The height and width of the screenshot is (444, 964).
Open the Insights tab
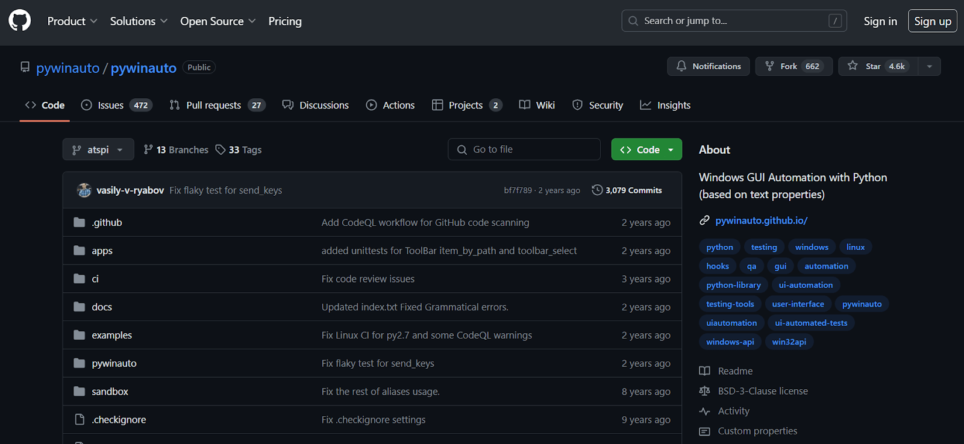coord(665,105)
